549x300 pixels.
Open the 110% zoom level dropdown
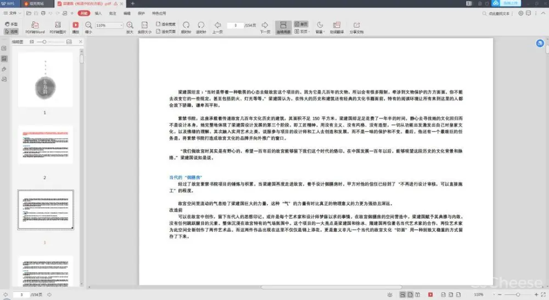121,25
